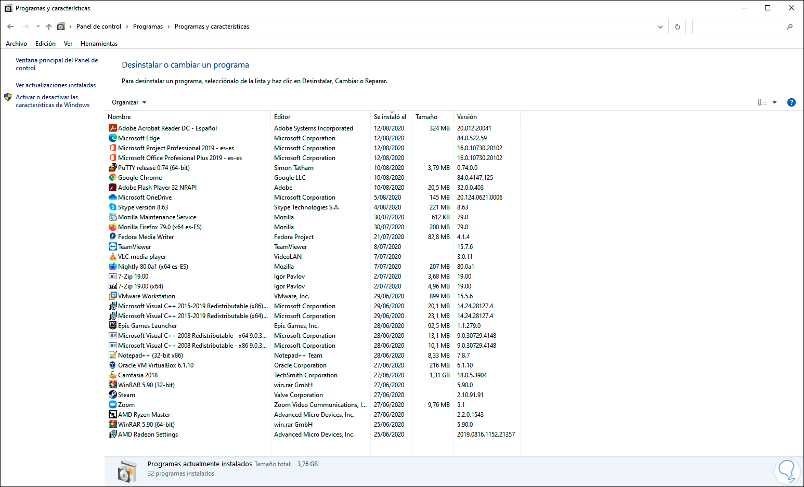This screenshot has height=487, width=804.
Task: Navigate to Panel de control breadcrumb
Action: pyautogui.click(x=99, y=27)
